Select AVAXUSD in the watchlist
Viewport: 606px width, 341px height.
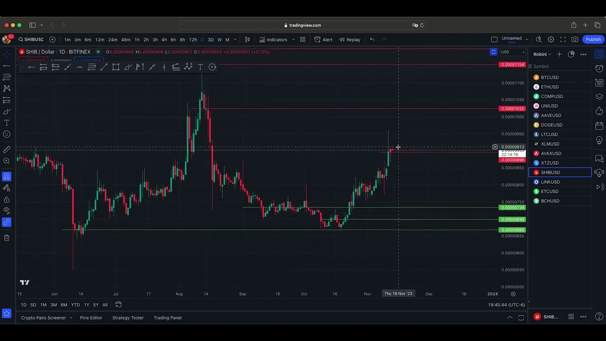(x=560, y=153)
